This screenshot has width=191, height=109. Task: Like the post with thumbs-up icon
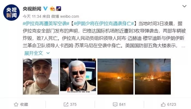pos(163,104)
